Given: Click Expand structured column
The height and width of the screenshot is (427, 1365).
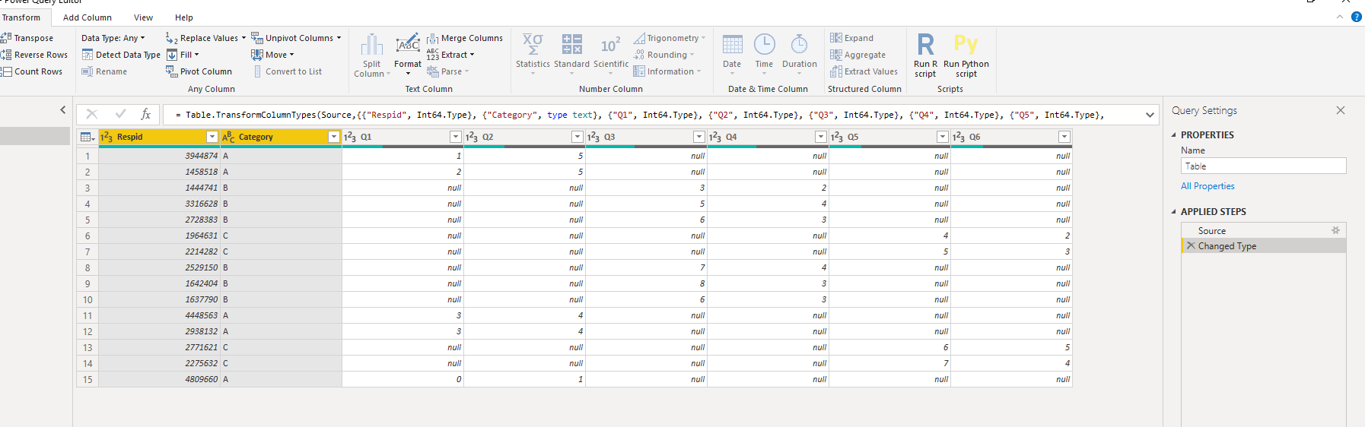Looking at the screenshot, I should coord(851,38).
